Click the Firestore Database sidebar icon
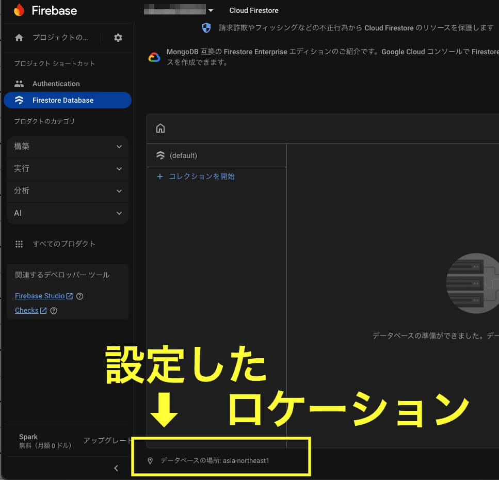Image resolution: width=499 pixels, height=480 pixels. [19, 100]
